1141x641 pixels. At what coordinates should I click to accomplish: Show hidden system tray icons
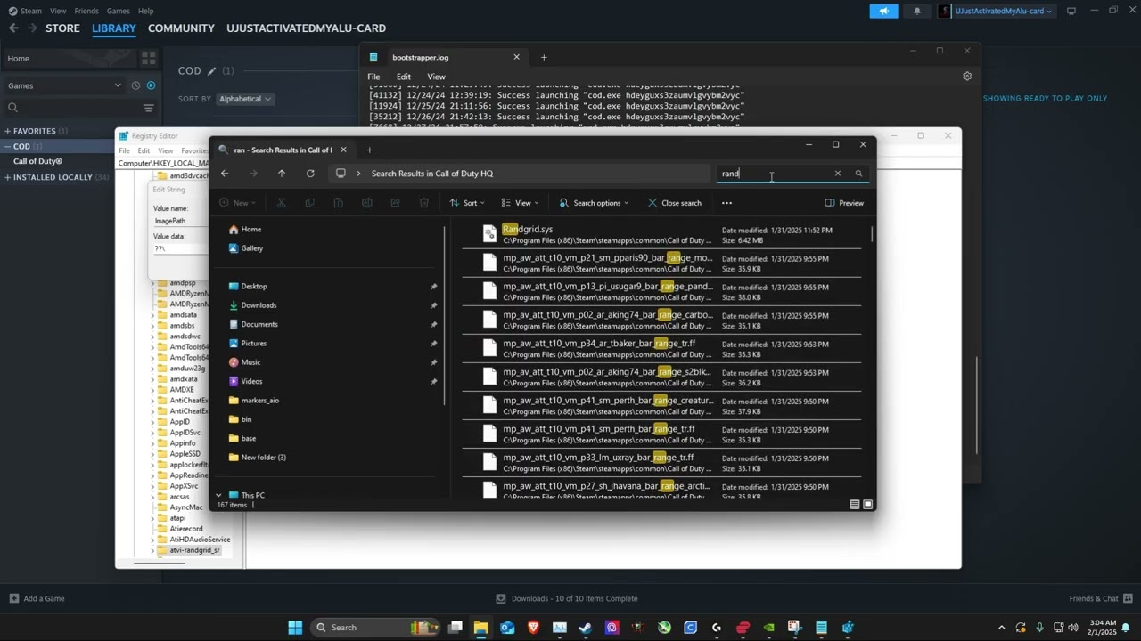click(1001, 628)
